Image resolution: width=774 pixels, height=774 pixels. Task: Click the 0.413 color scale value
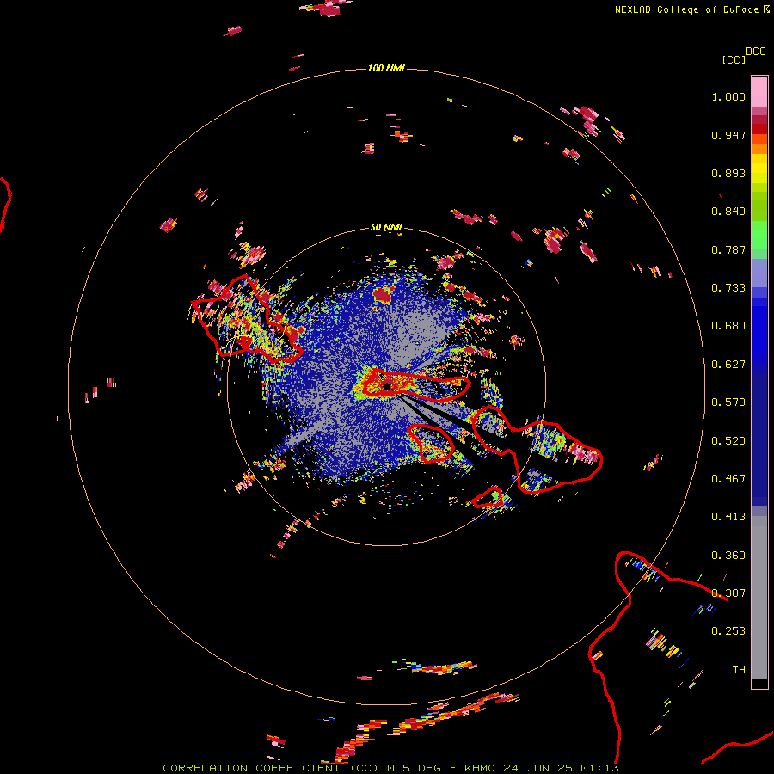[x=728, y=517]
